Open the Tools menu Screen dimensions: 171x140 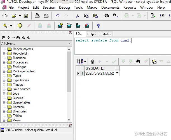click(78, 7)
